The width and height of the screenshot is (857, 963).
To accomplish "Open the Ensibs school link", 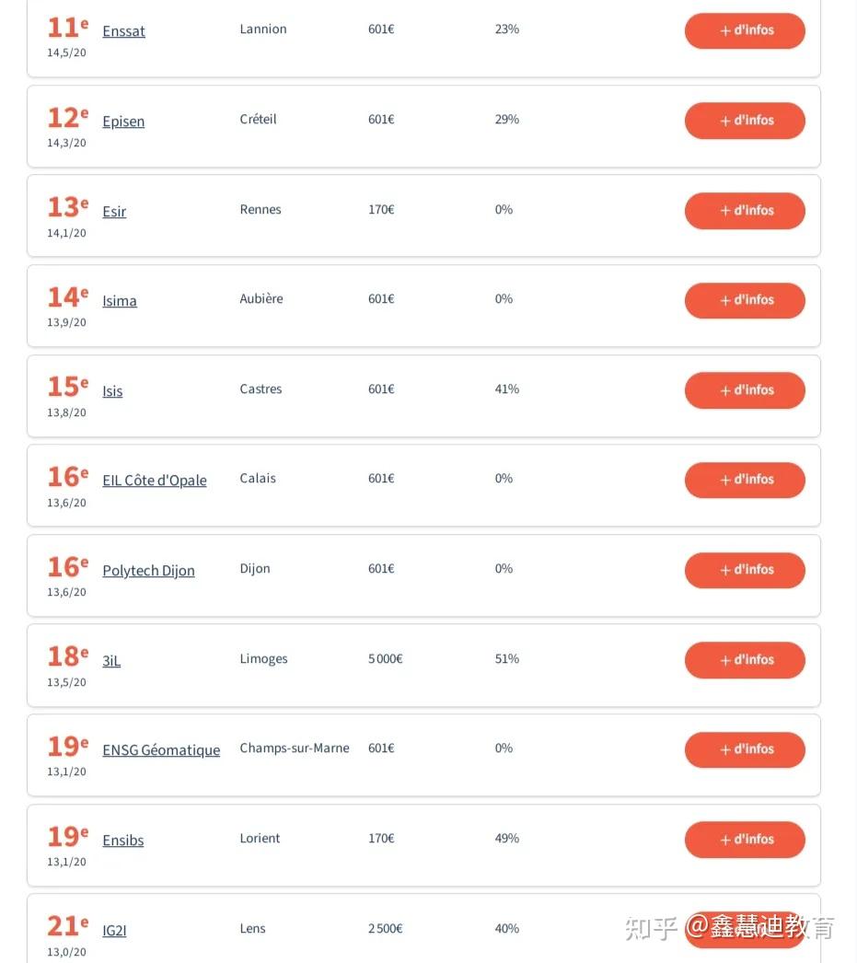I will coord(123,841).
